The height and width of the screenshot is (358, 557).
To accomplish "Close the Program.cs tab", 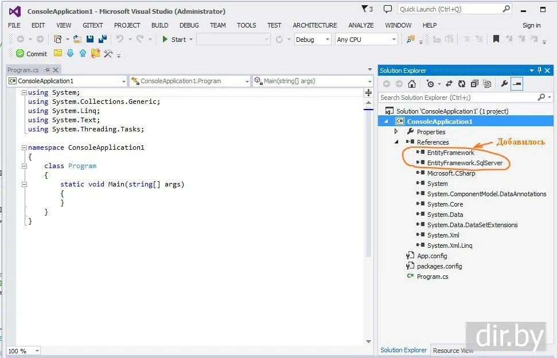I will (56, 70).
